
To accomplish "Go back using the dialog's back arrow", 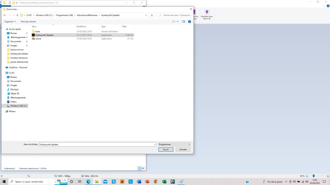I will [5, 15].
